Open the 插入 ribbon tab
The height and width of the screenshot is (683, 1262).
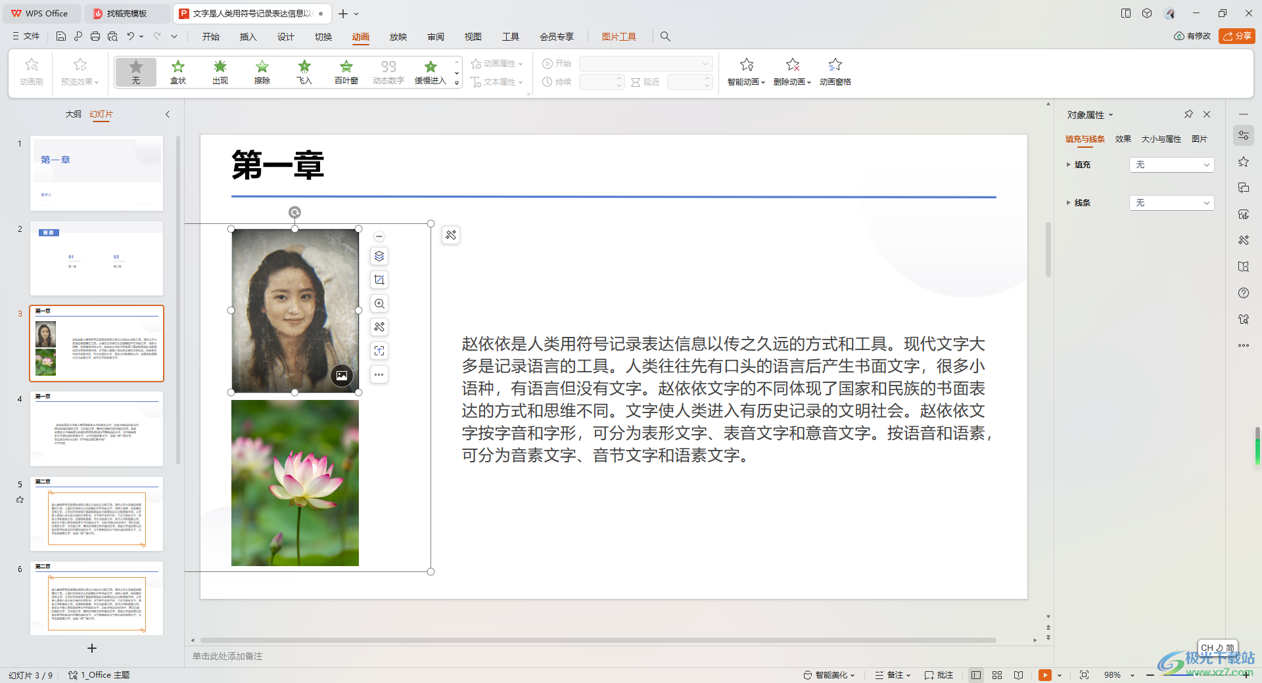[248, 37]
